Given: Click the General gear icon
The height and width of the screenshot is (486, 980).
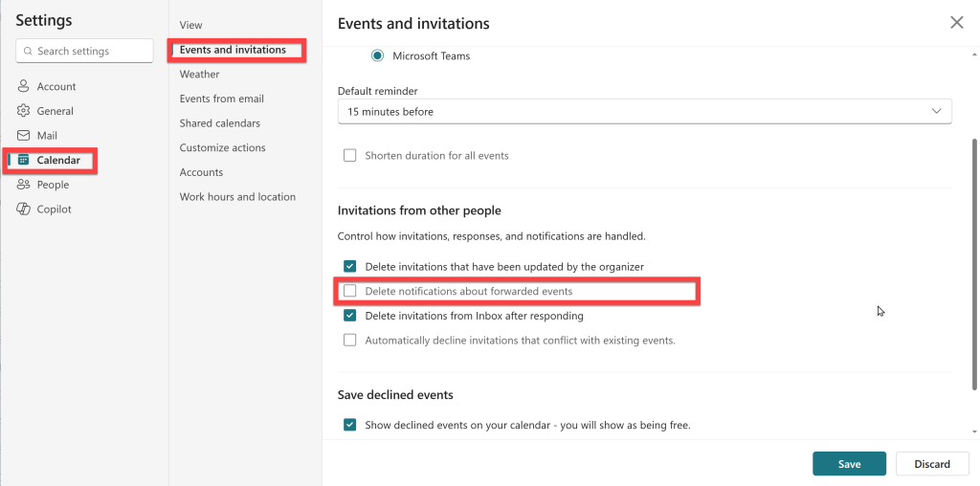Looking at the screenshot, I should pos(23,111).
